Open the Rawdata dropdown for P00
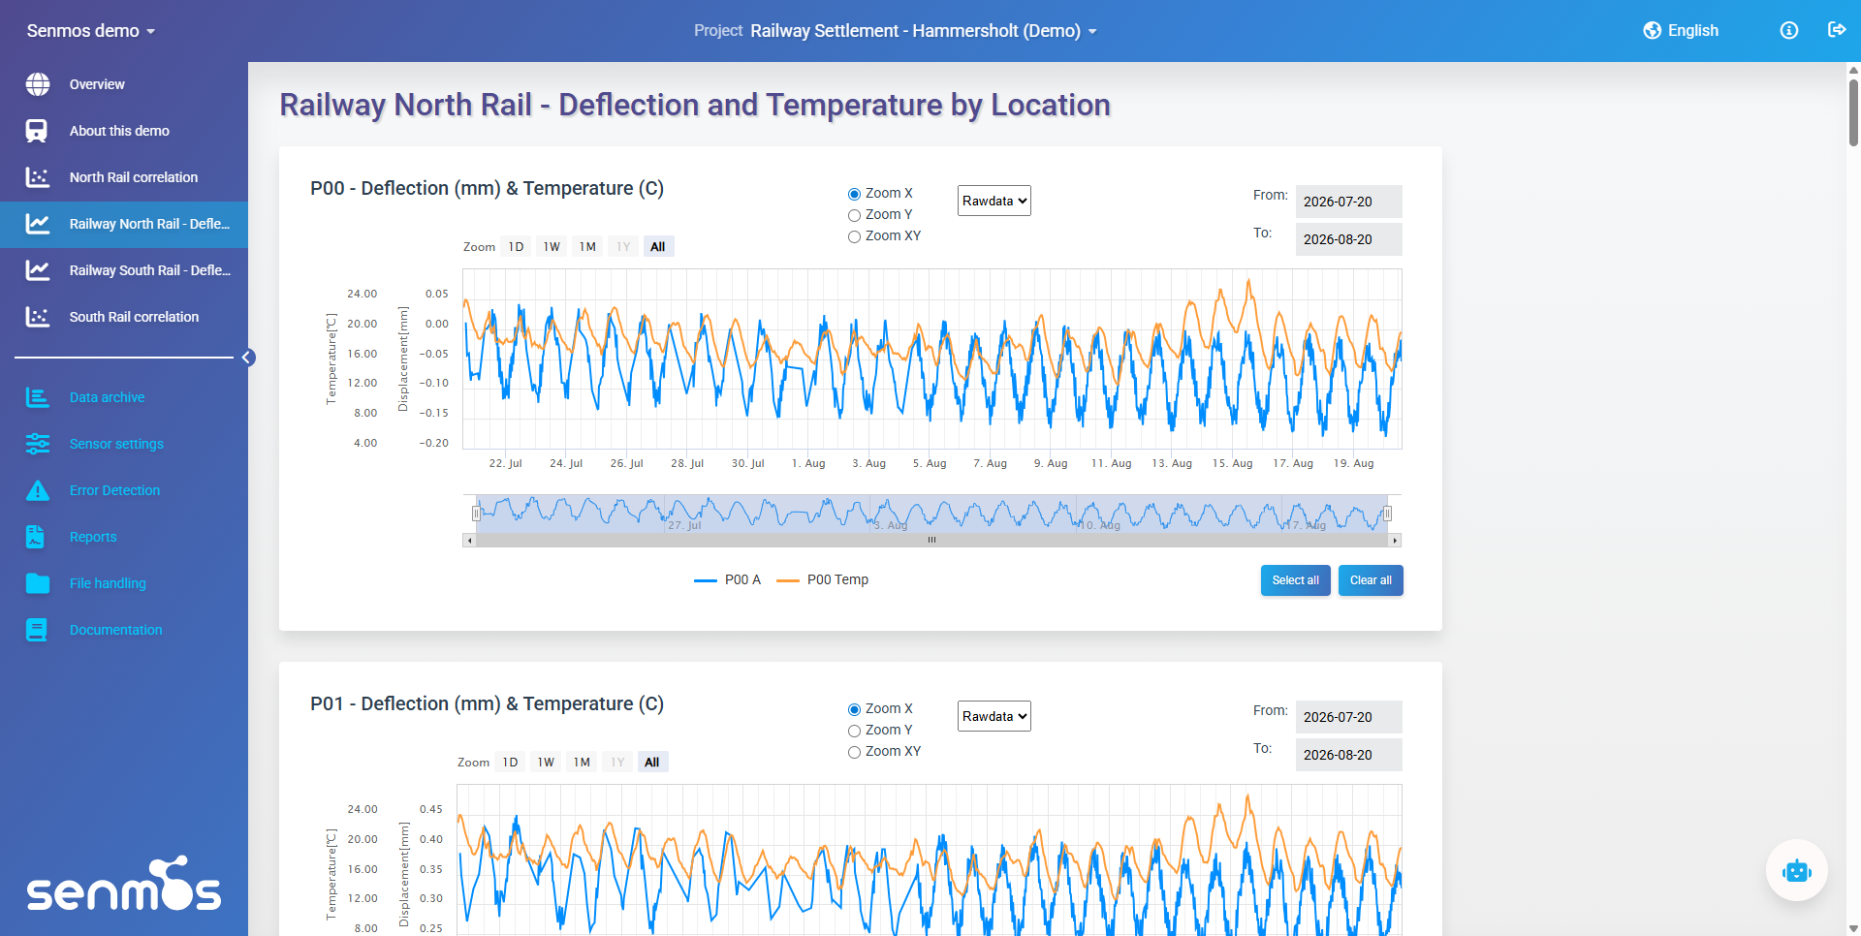 [994, 201]
